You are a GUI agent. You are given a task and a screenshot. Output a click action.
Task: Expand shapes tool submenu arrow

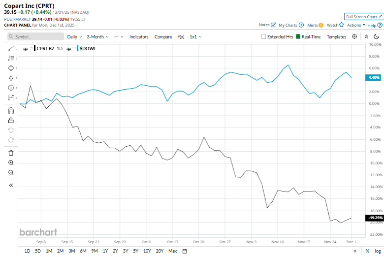pos(16,68)
